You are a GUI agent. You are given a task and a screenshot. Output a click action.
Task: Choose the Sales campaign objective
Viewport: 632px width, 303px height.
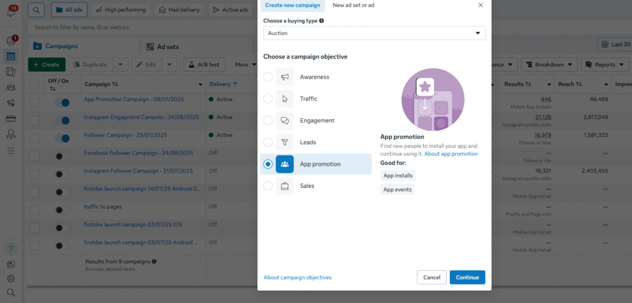pyautogui.click(x=268, y=186)
